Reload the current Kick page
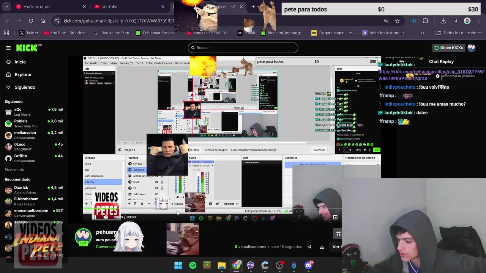486x273 pixels. pos(31,21)
